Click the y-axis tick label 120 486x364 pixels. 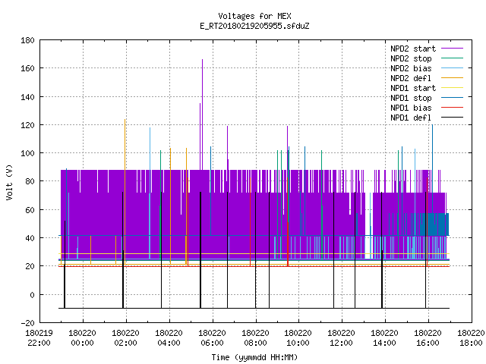click(x=27, y=125)
